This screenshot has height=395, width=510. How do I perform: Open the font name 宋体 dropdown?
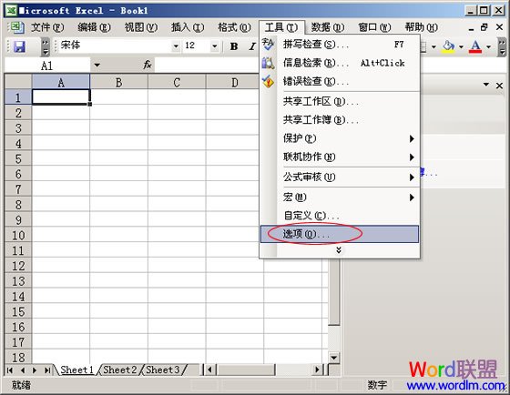coord(176,46)
